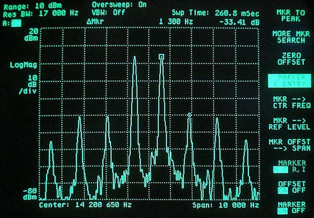Image resolution: width=314 pixels, height=218 pixels.
Task: Click the diamond delta marker on trace
Action: pos(190,115)
